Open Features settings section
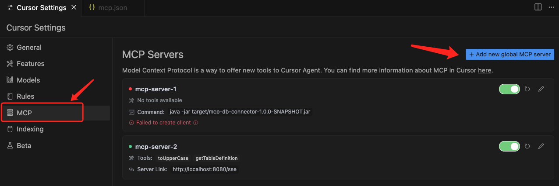The width and height of the screenshot is (559, 186). pos(30,63)
